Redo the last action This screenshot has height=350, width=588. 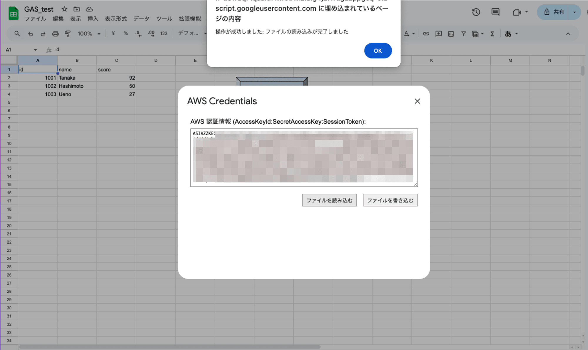43,34
